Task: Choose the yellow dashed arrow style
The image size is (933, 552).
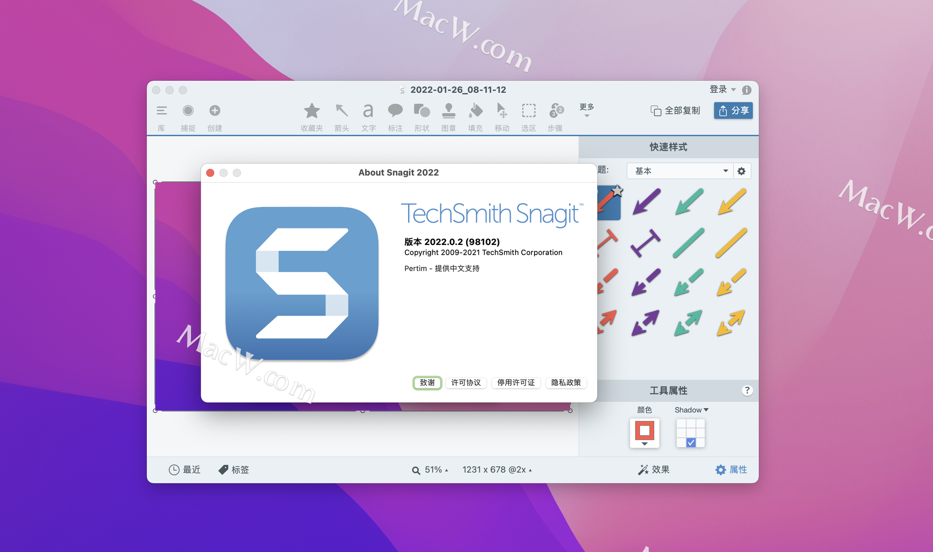Action: (732, 282)
